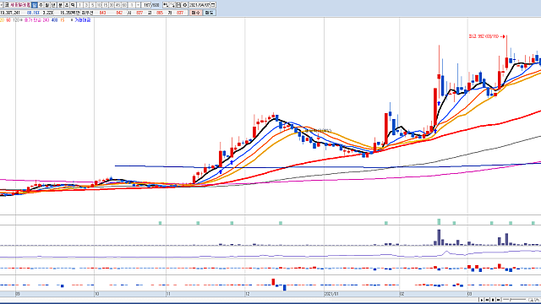
Task: Adjust the chart zoom slider handle
Action: click(x=511, y=300)
